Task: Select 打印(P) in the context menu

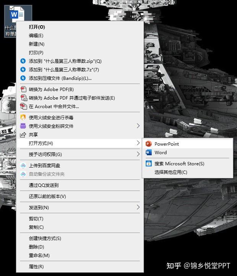Action: (x=80, y=53)
